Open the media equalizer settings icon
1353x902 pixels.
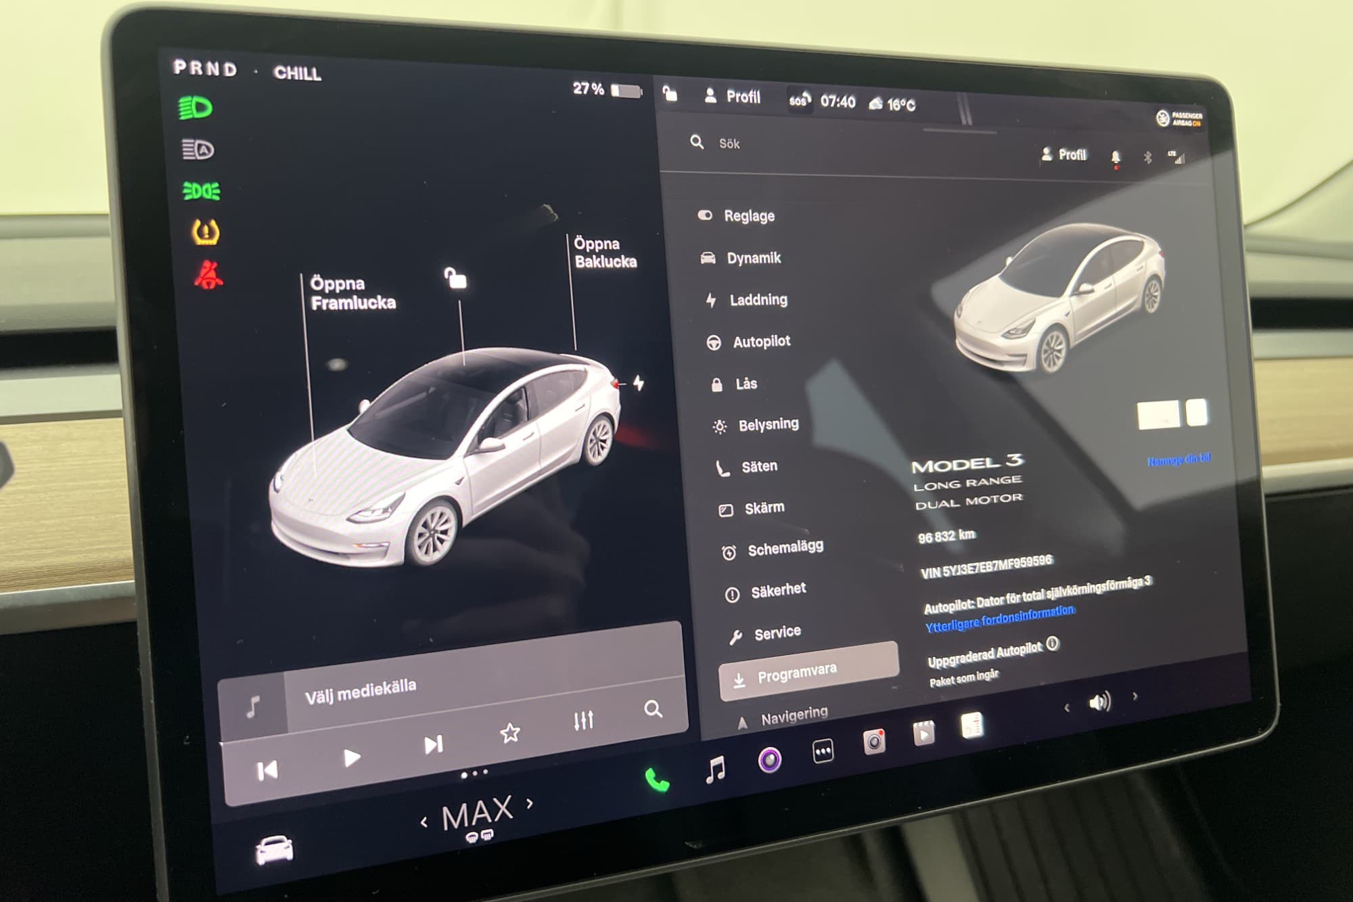point(583,720)
